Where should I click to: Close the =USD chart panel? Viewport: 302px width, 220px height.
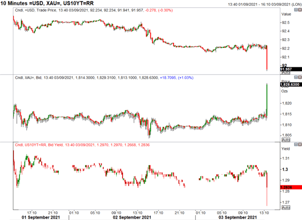click(300, 10)
